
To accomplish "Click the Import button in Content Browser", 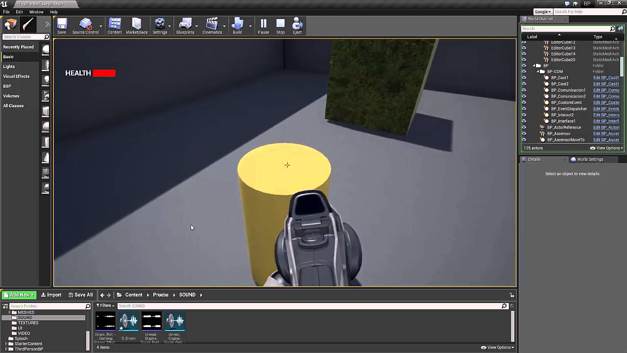I will pyautogui.click(x=51, y=295).
